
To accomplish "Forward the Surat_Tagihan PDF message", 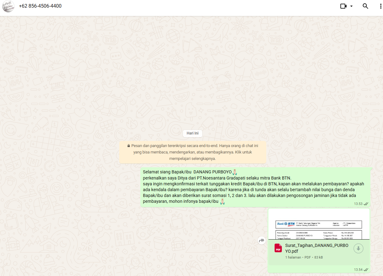I will coord(261,240).
